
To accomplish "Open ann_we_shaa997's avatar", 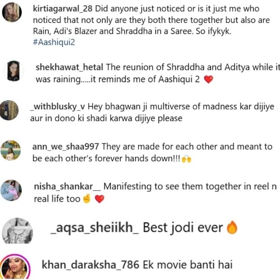I will point(11,150).
